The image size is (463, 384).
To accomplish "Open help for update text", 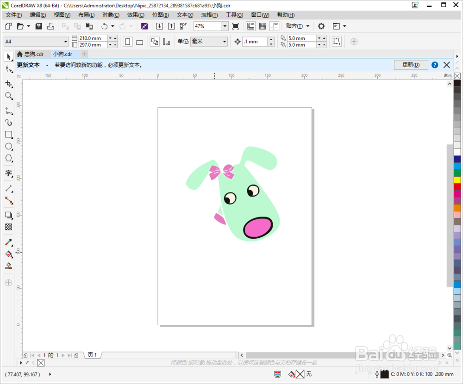I will click(435, 65).
